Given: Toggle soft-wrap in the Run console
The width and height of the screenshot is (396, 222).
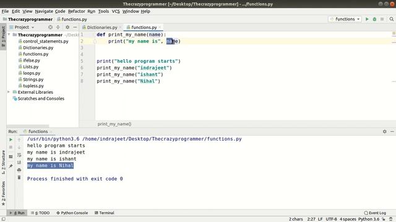Looking at the screenshot, I should point(19,155).
